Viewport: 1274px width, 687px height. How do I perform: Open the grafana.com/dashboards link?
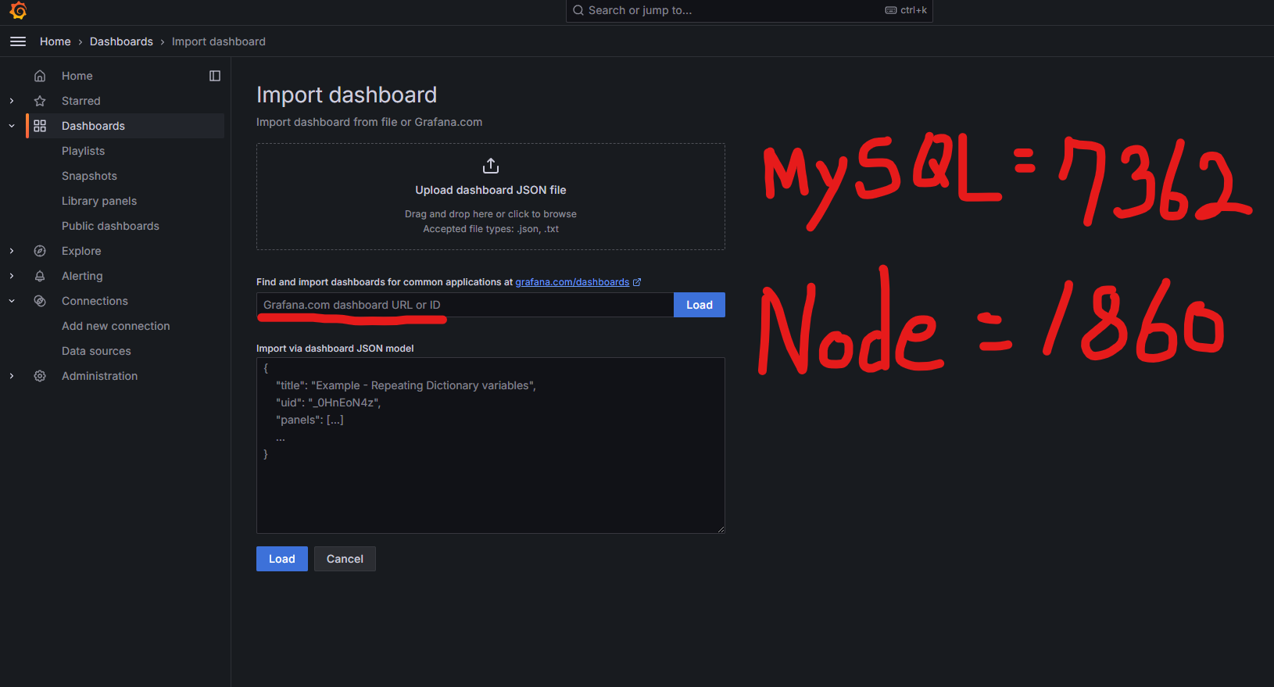(572, 282)
